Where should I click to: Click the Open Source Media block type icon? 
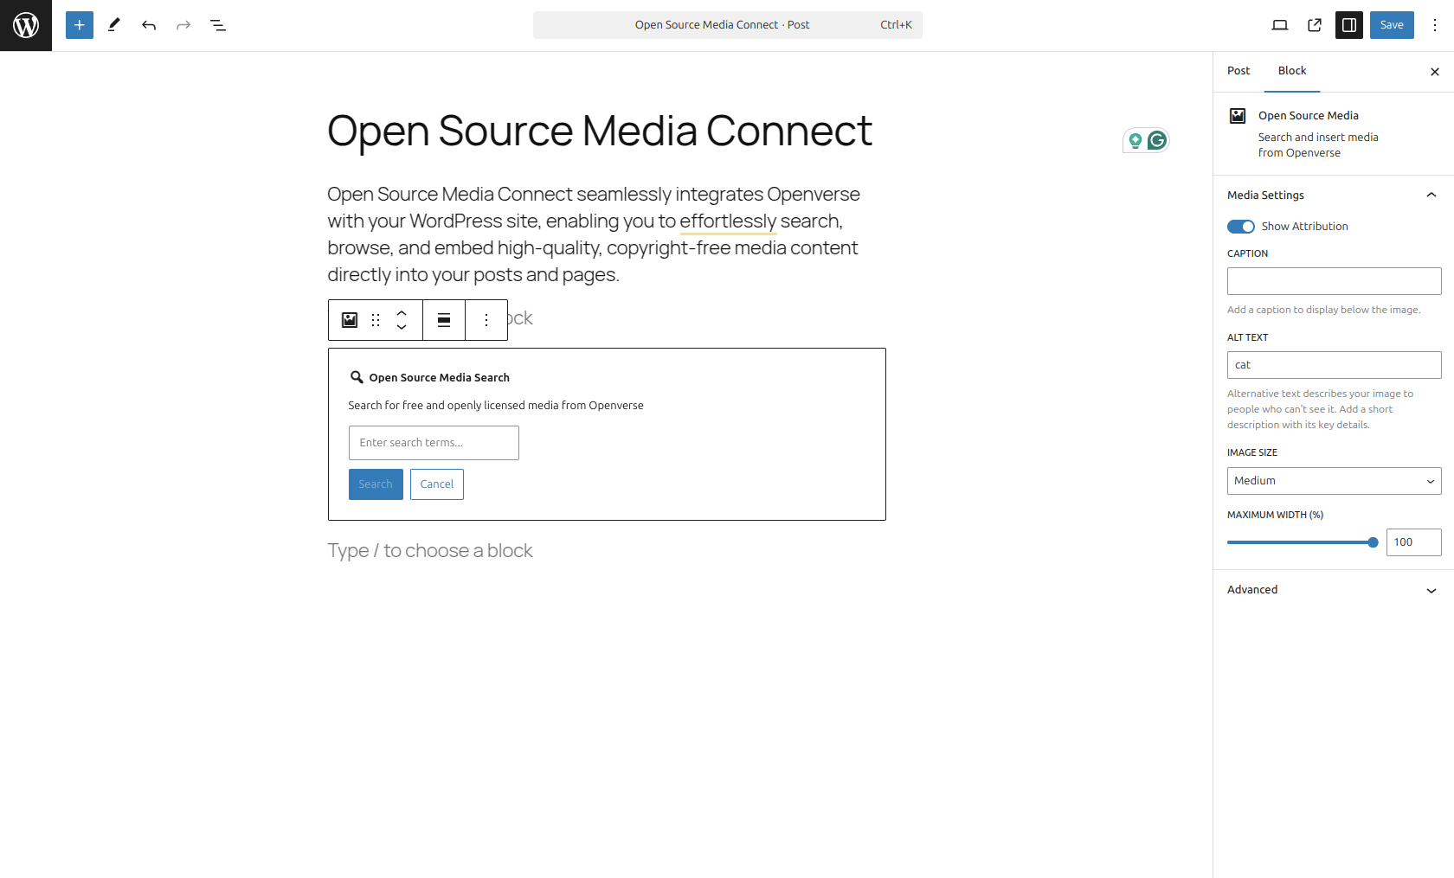pos(350,320)
